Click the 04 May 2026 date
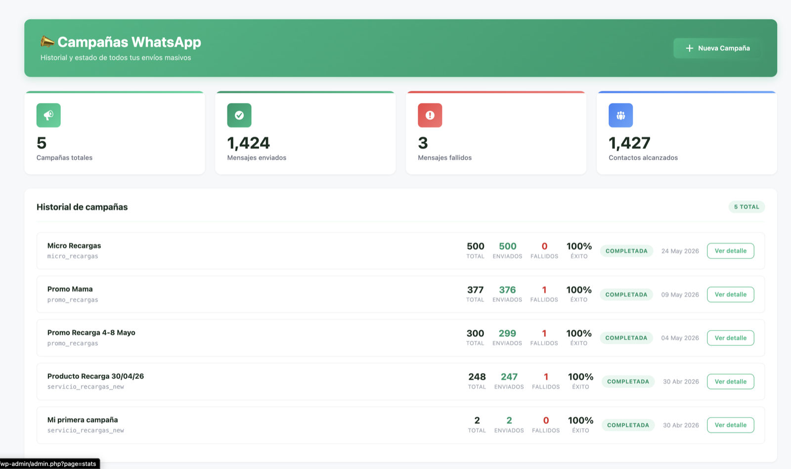 680,338
